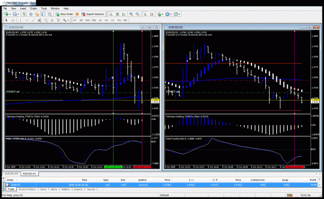Switch to D1 timeframe
This screenshot has width=324, height=199.
(x=112, y=20)
